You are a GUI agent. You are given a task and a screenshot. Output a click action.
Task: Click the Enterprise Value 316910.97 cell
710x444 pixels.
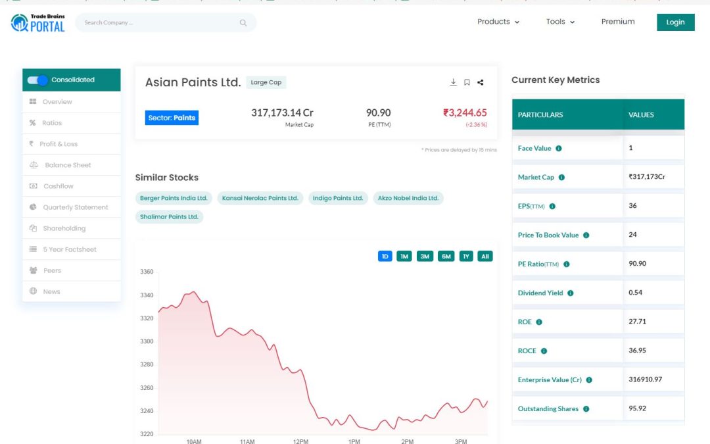coord(653,380)
